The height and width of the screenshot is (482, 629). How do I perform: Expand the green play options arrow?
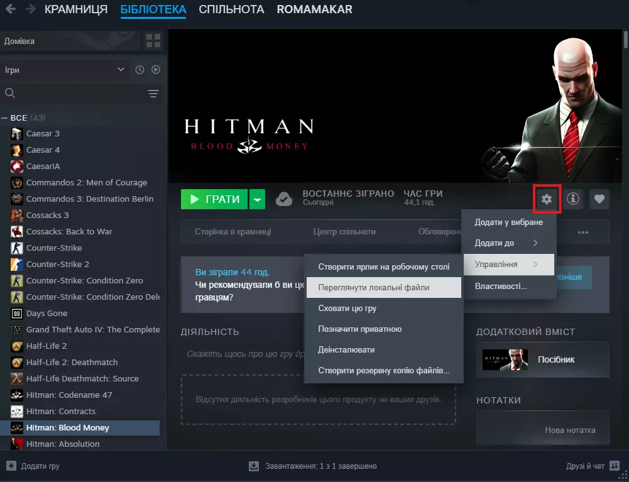coord(257,199)
